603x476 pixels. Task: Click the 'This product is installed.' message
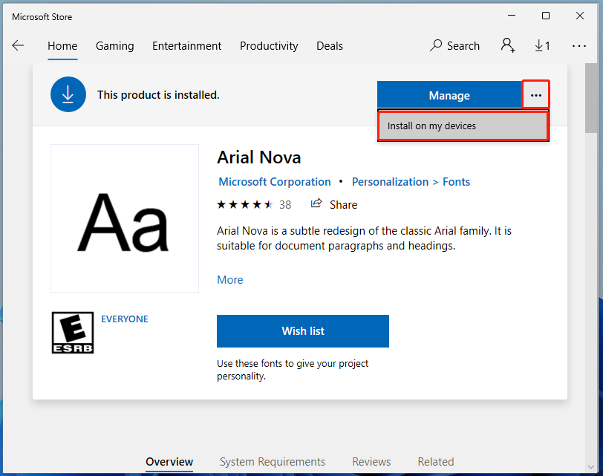(x=158, y=95)
